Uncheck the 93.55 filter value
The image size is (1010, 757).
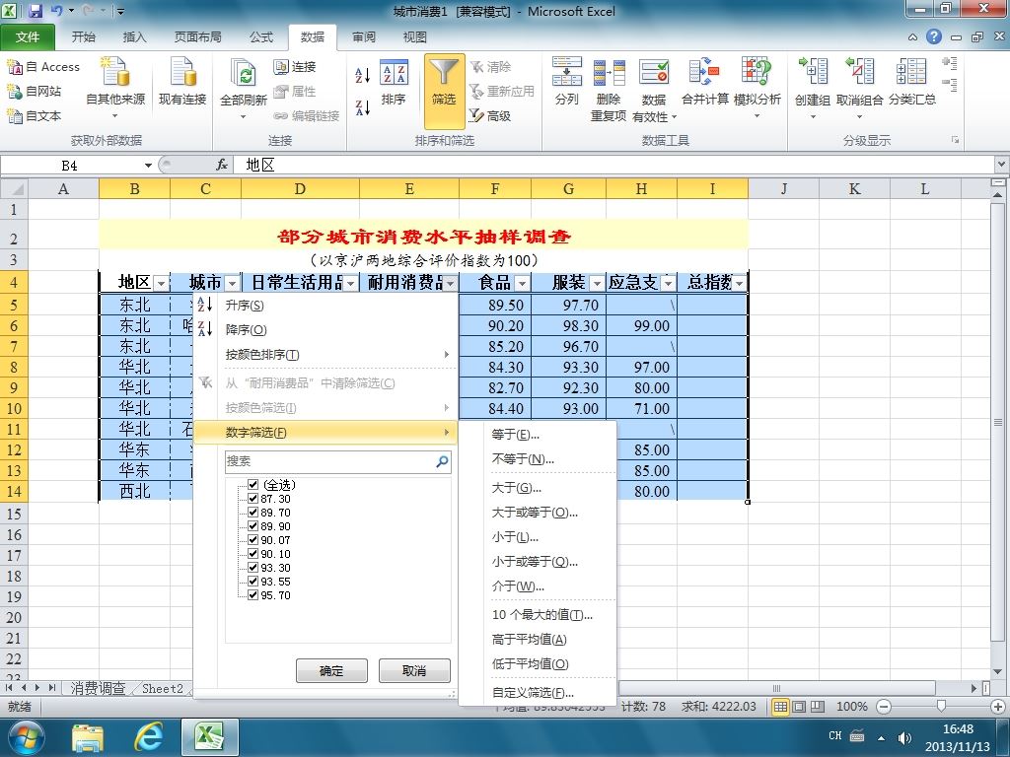(x=253, y=582)
